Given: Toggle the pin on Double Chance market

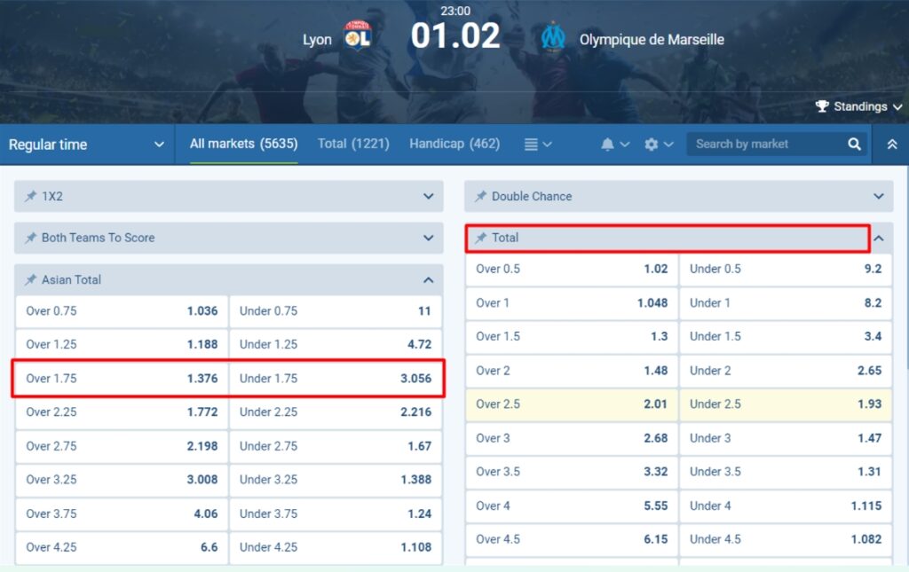Looking at the screenshot, I should click(480, 196).
